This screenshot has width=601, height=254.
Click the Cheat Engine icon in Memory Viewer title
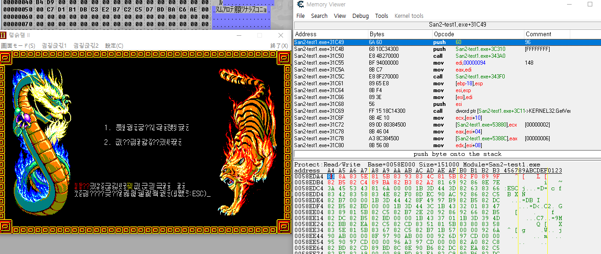[300, 4]
